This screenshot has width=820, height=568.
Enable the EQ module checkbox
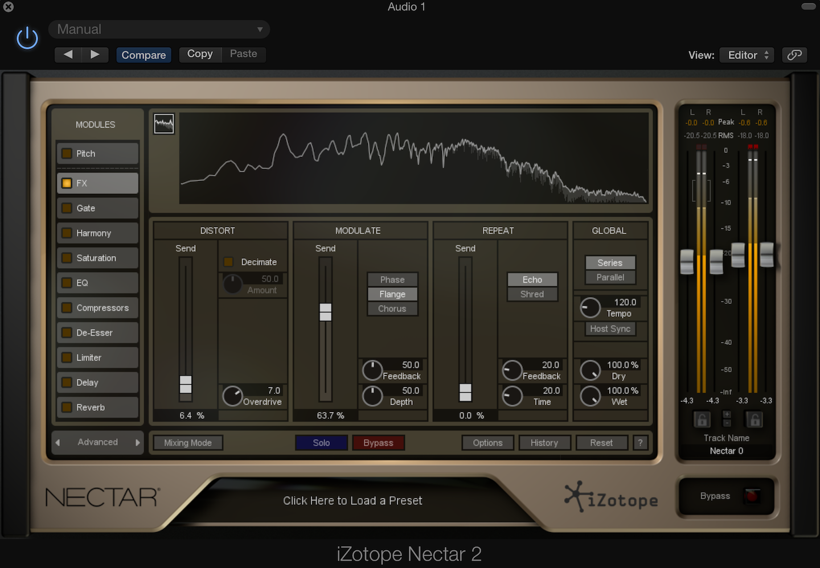click(67, 283)
